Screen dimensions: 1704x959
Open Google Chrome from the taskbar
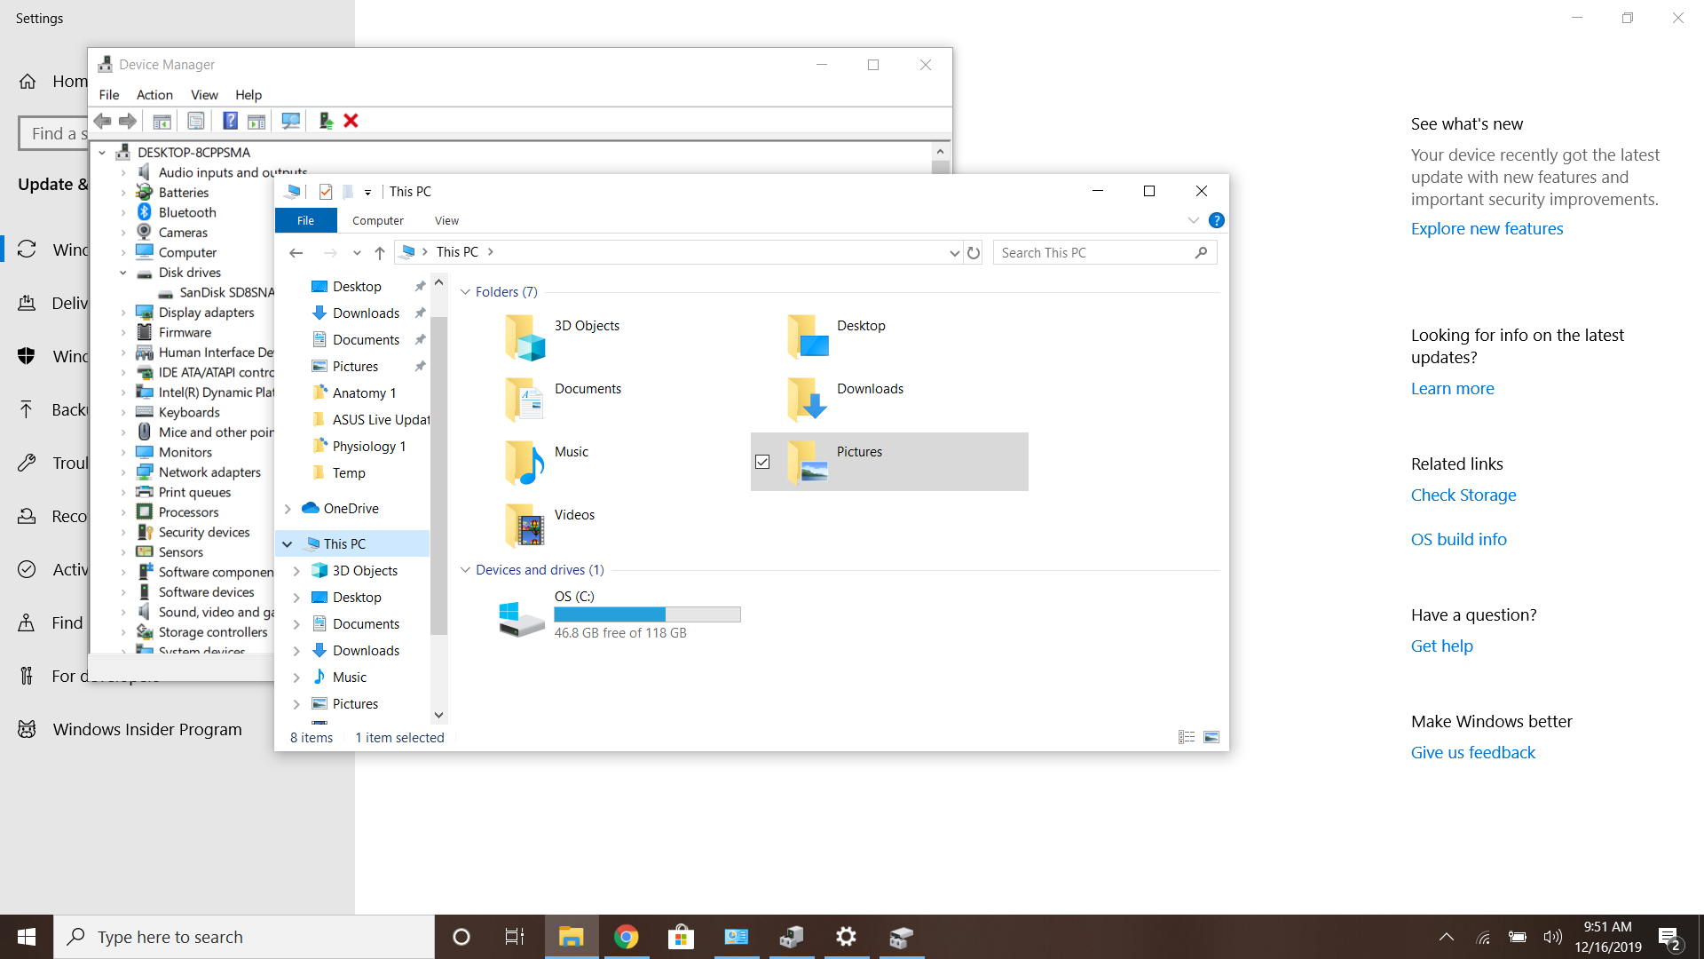tap(626, 937)
